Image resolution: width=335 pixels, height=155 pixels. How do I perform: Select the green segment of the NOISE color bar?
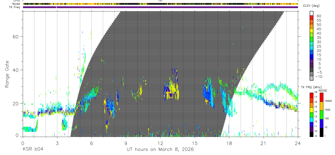point(322,115)
